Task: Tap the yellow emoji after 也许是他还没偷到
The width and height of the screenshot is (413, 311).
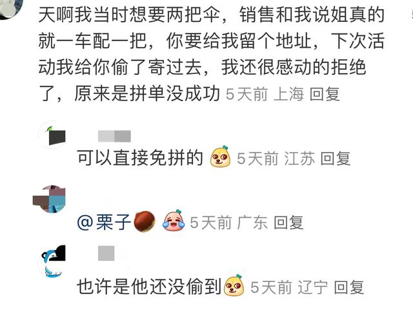Action: tap(234, 285)
